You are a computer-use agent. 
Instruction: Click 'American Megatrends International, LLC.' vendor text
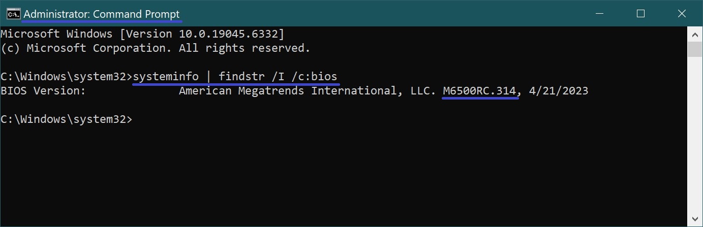pyautogui.click(x=308, y=91)
